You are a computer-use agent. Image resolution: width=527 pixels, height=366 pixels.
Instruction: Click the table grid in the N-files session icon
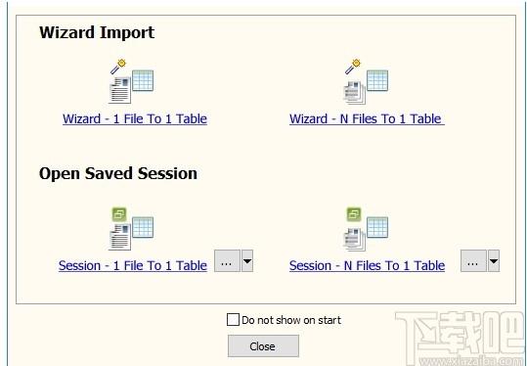point(377,227)
